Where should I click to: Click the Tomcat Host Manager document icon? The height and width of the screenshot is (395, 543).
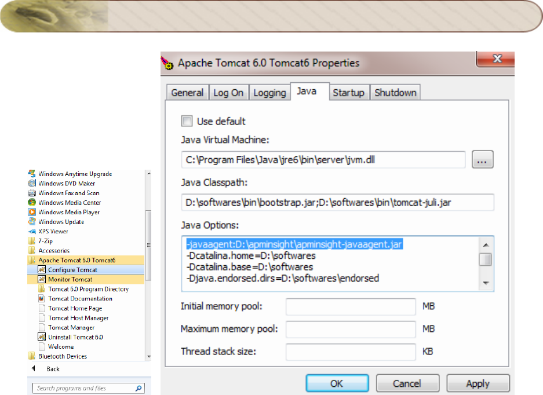42,317
